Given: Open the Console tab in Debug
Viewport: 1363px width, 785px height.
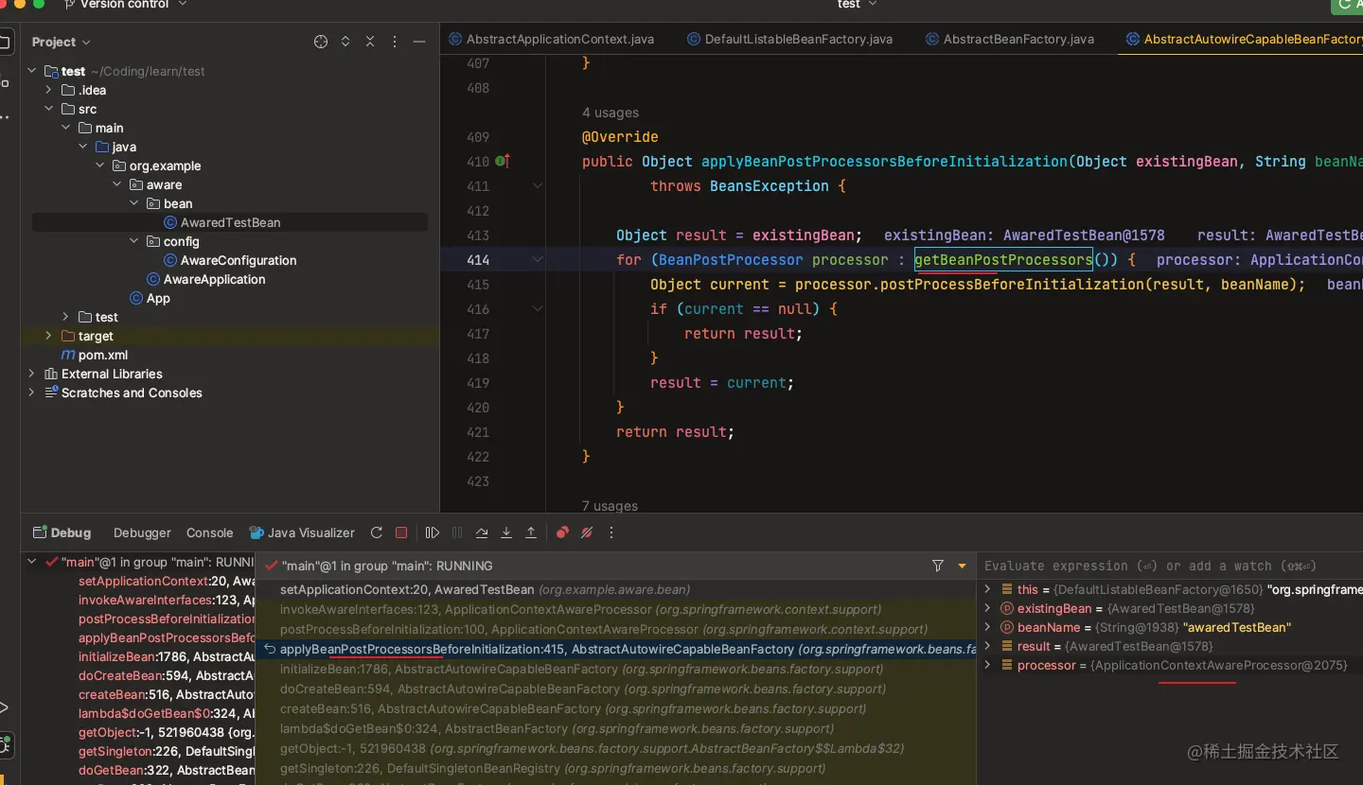Looking at the screenshot, I should [x=209, y=532].
